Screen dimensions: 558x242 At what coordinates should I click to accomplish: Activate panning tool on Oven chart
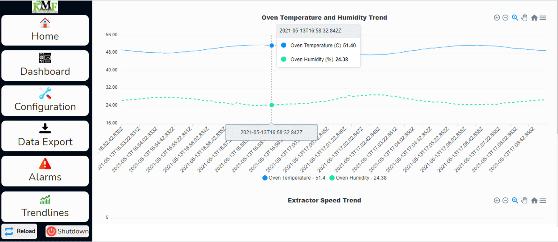tap(524, 18)
